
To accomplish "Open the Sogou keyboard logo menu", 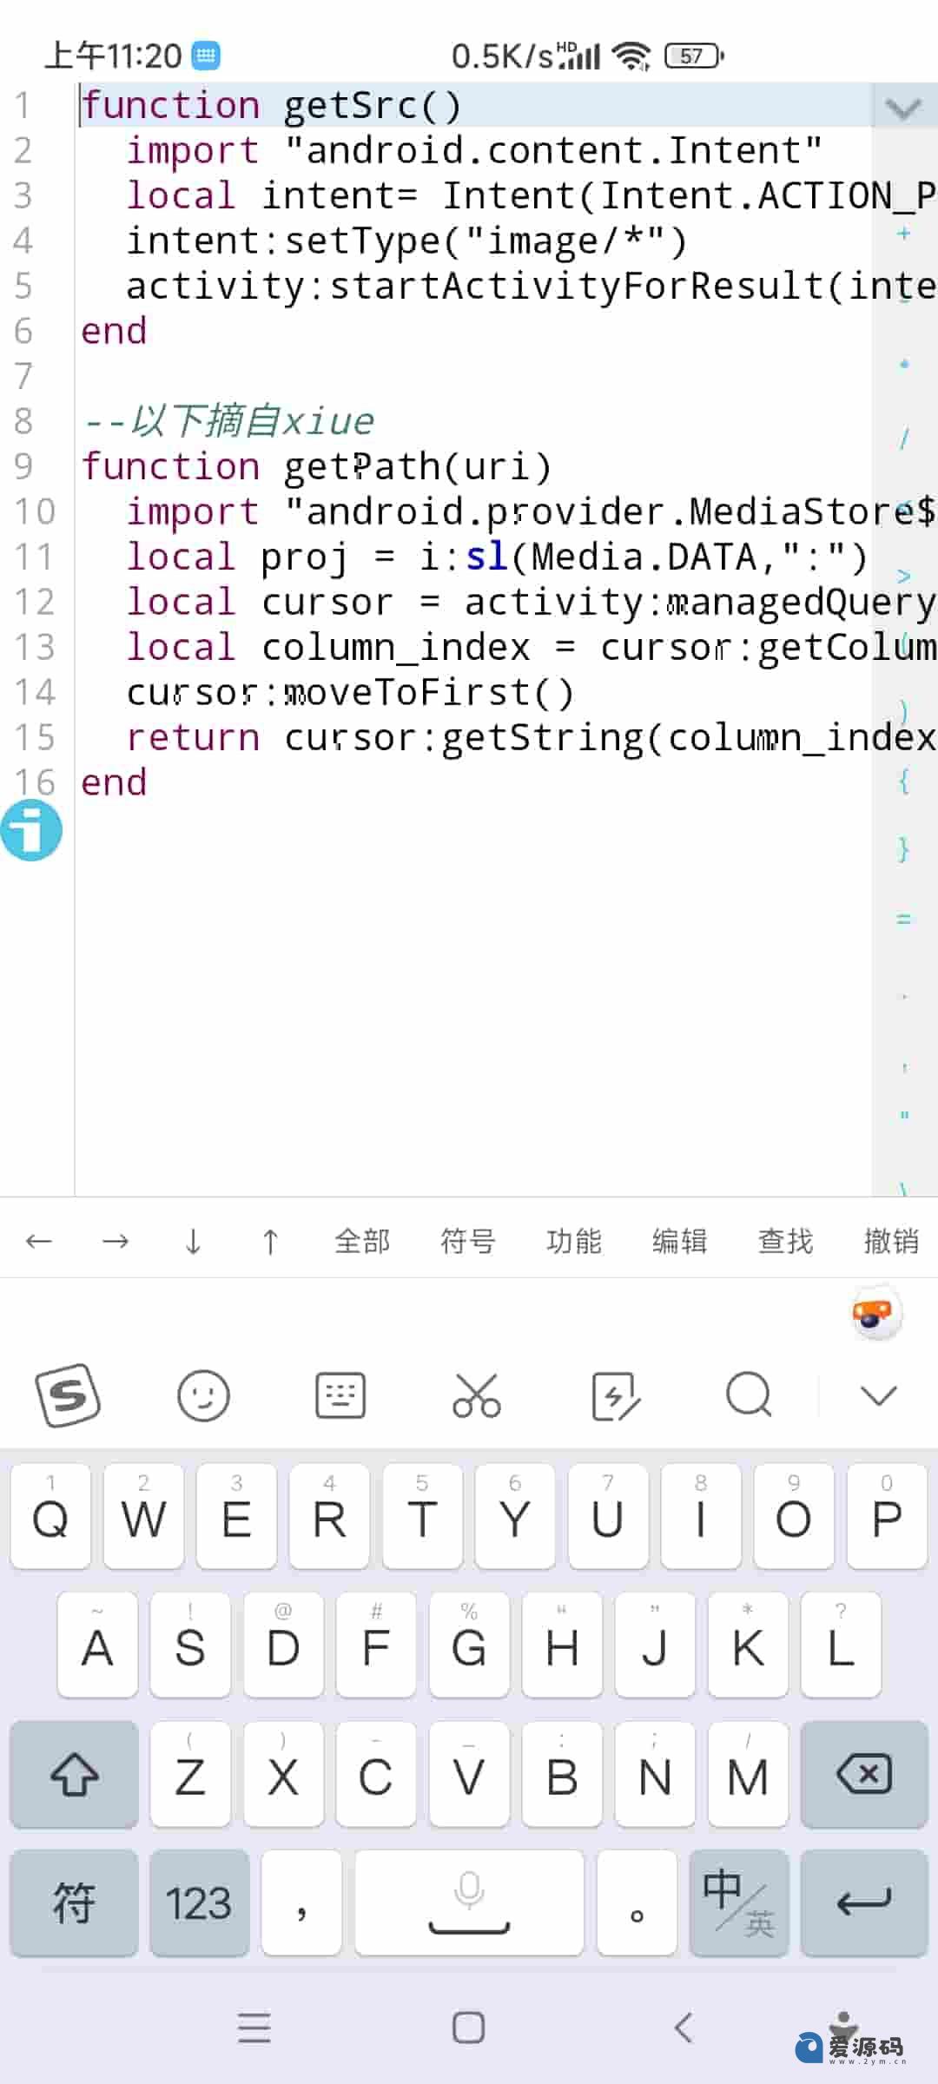I will 68,1395.
